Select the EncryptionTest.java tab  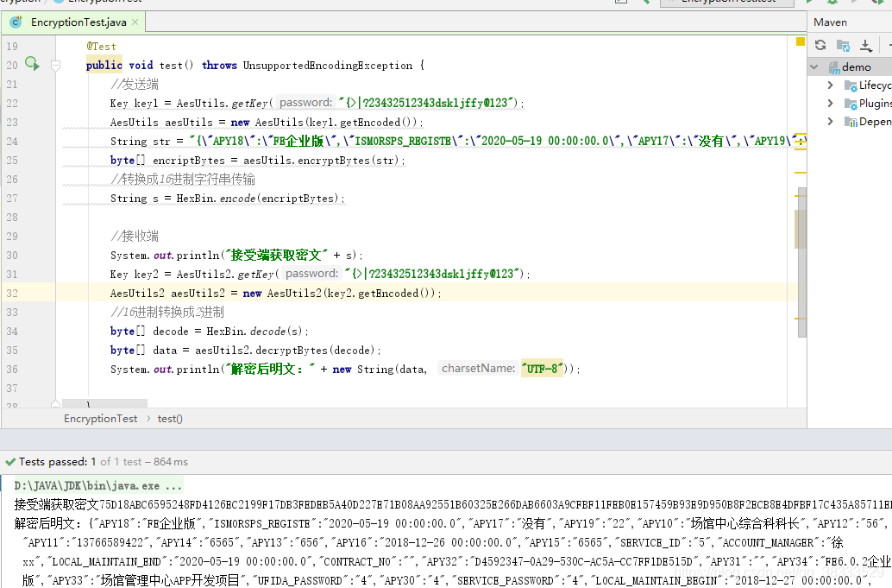74,22
